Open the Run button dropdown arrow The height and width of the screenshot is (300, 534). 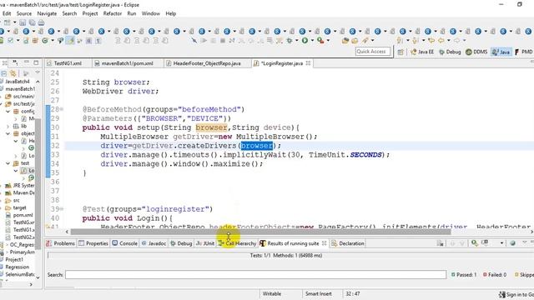coord(312,41)
